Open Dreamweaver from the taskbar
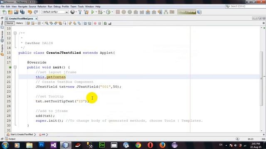266x149 pixels. tap(102, 145)
